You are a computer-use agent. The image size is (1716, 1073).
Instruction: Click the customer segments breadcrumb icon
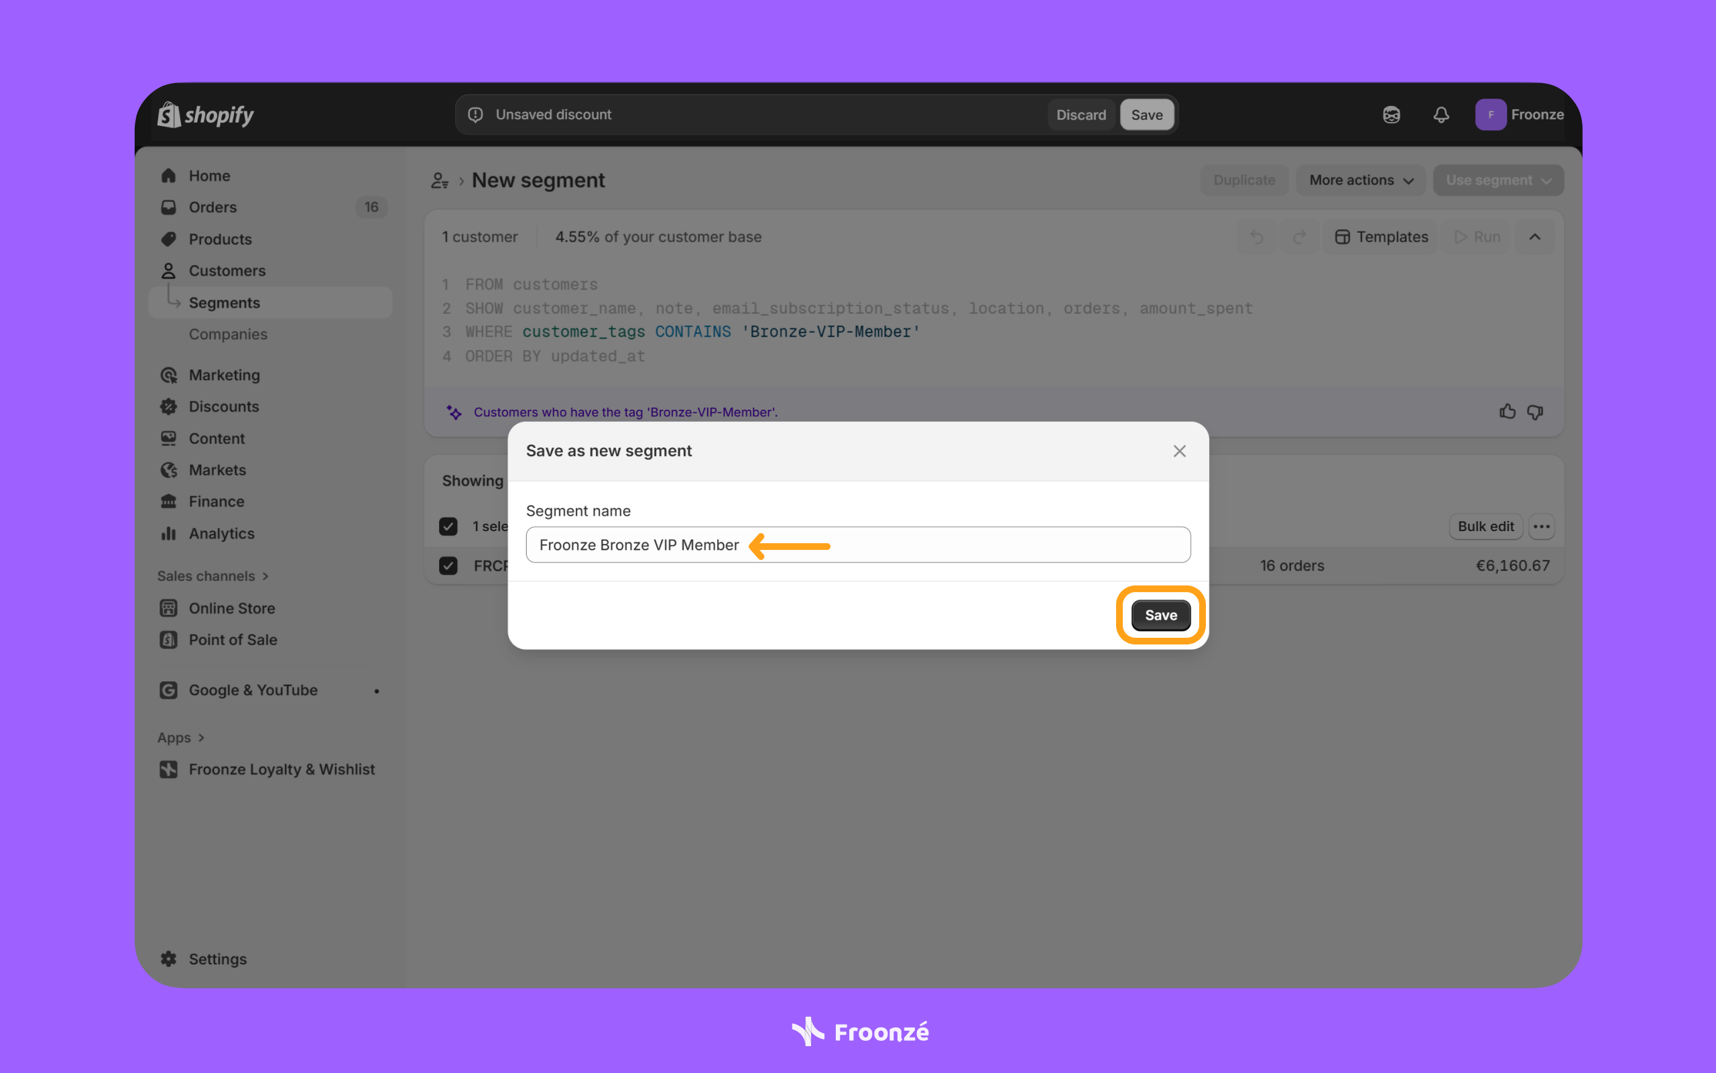[x=440, y=180]
